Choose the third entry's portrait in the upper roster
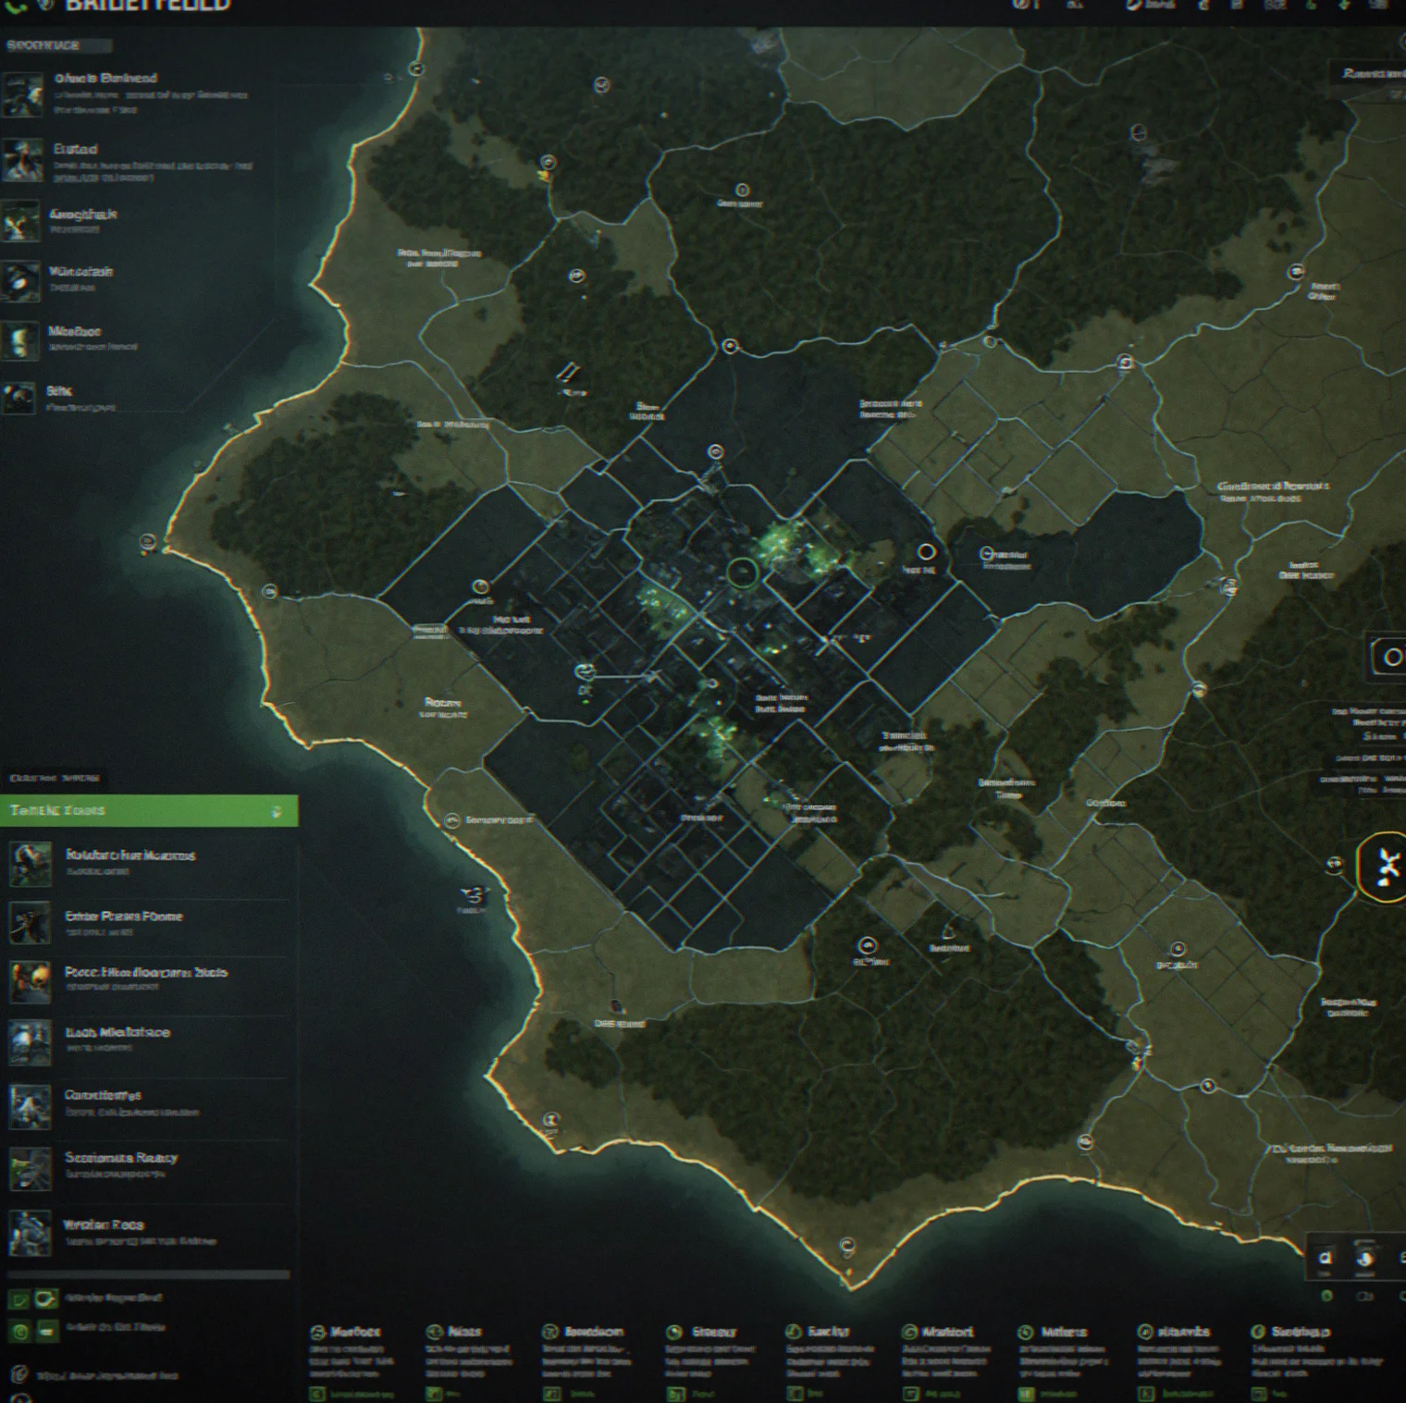 point(20,221)
